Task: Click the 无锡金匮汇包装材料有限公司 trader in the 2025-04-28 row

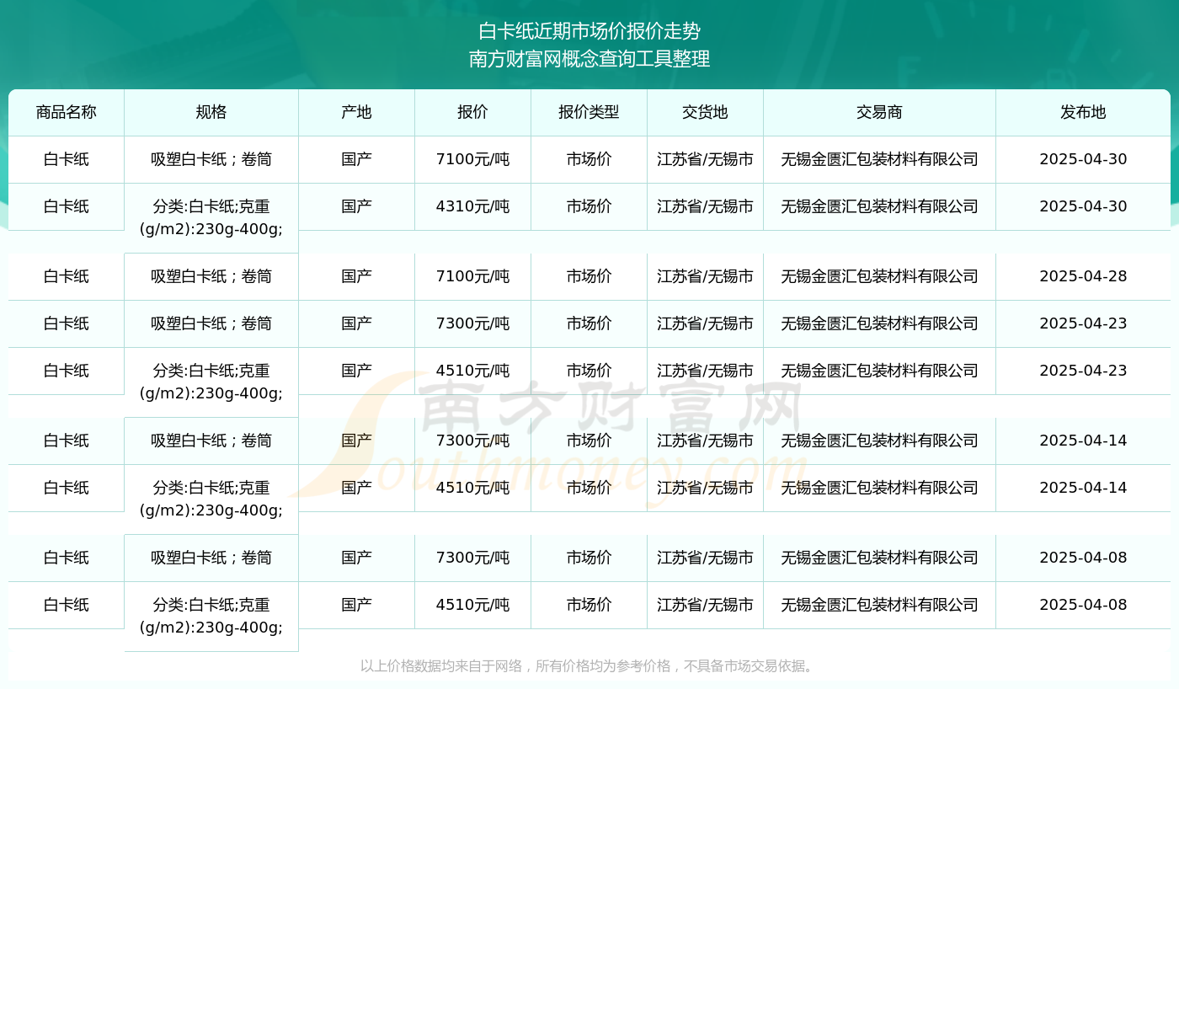Action: [x=879, y=276]
